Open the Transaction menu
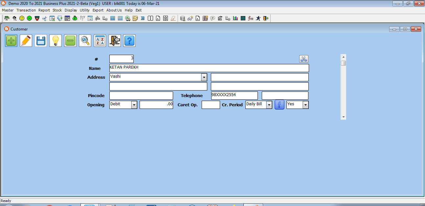425x206 pixels. click(x=26, y=10)
